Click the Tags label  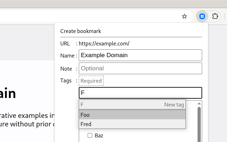(x=66, y=81)
